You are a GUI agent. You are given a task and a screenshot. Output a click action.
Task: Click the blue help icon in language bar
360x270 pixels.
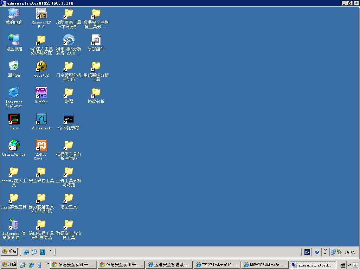point(317,252)
